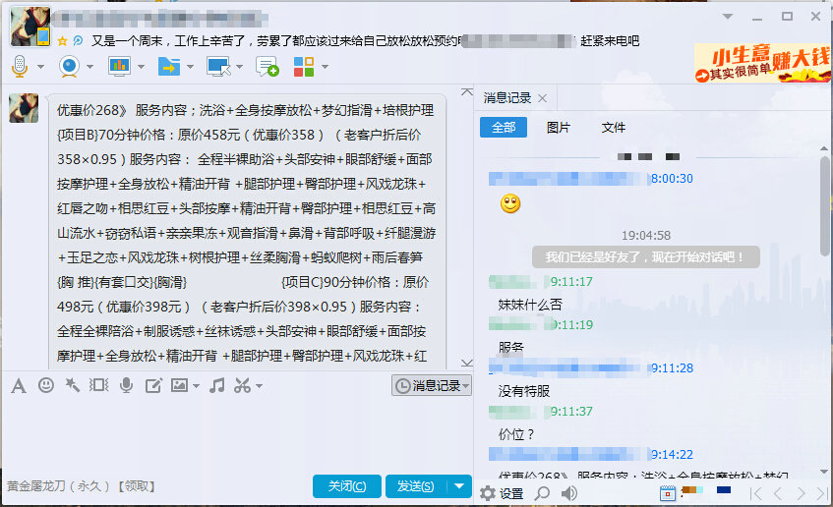Viewport: 833px width, 507px height.
Task: Expand the voice call options arrow
Action: (x=40, y=67)
